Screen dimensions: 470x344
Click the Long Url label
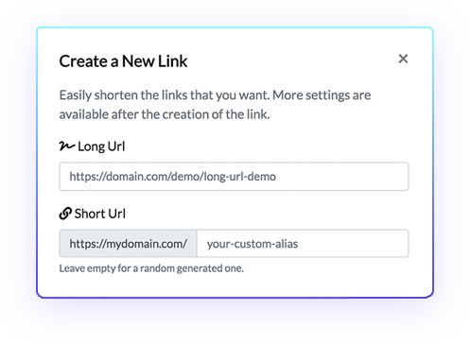[101, 146]
